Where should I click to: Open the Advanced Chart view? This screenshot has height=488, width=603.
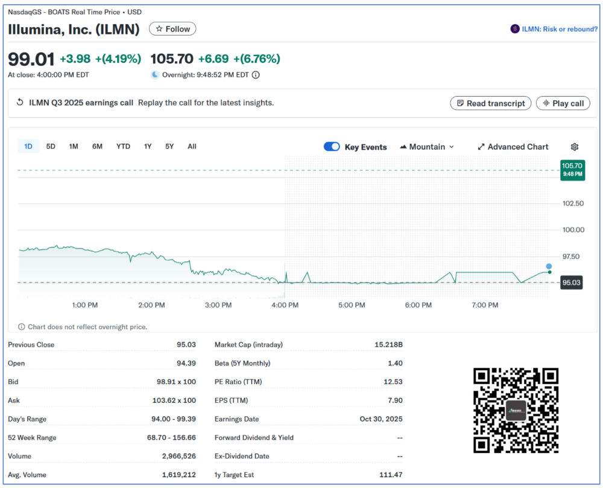click(513, 147)
